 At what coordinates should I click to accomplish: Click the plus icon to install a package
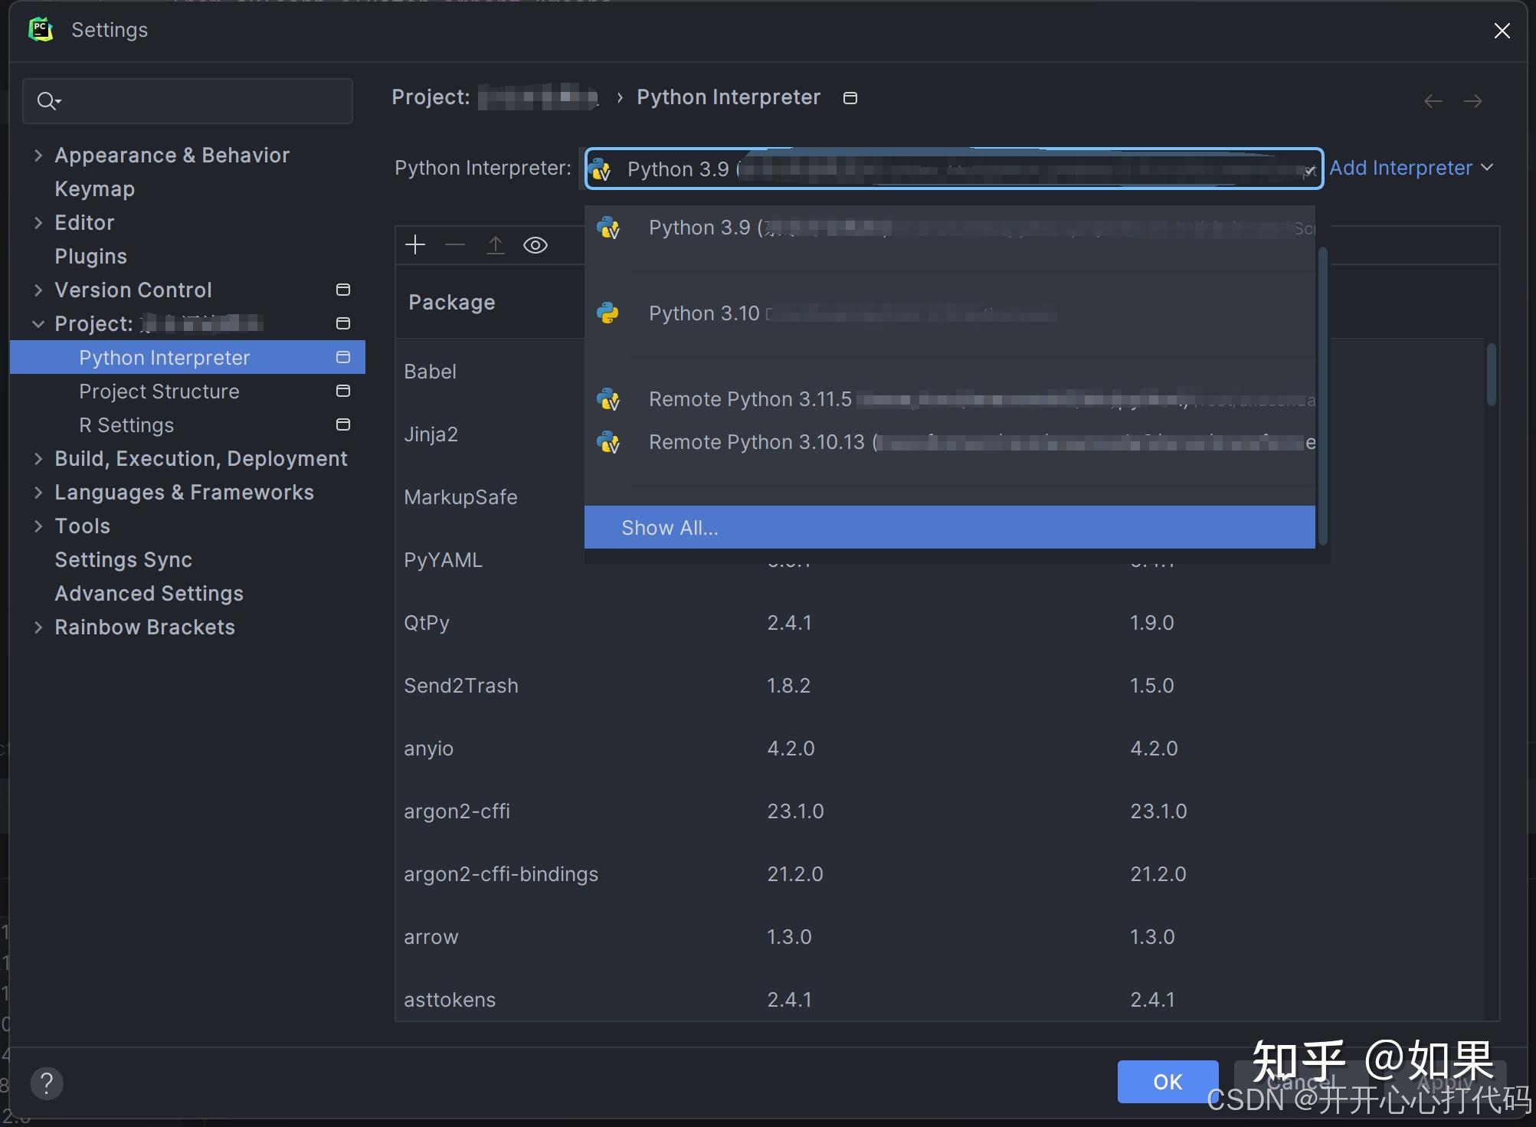tap(415, 245)
